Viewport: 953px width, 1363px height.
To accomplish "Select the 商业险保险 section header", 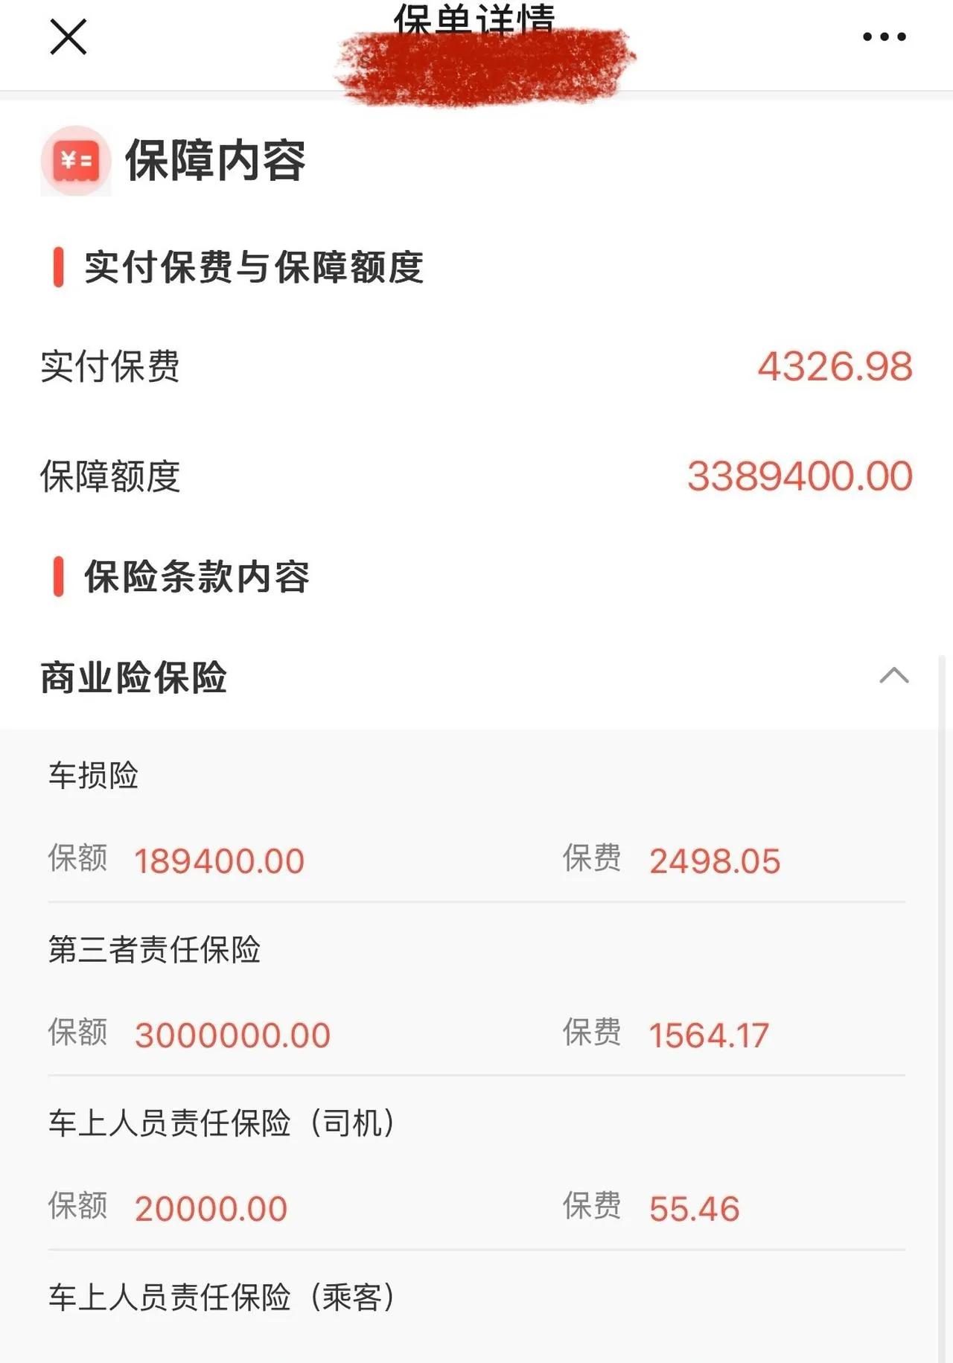I will [x=134, y=677].
